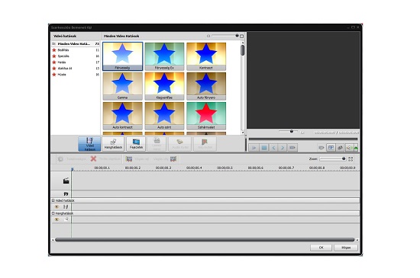
Task: Click the OK button
Action: pyautogui.click(x=321, y=248)
